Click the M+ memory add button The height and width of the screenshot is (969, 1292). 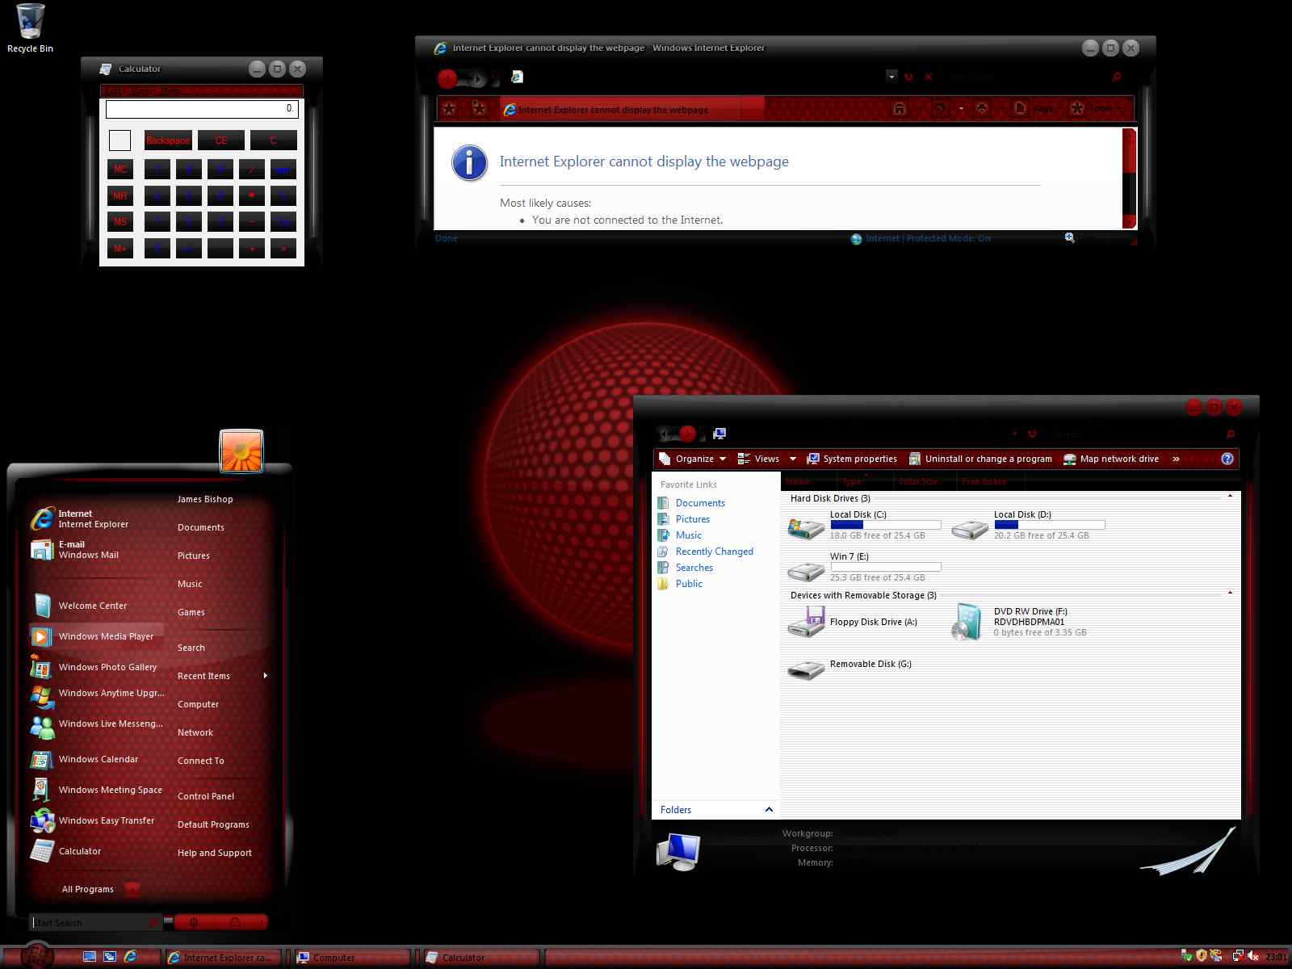tap(120, 248)
